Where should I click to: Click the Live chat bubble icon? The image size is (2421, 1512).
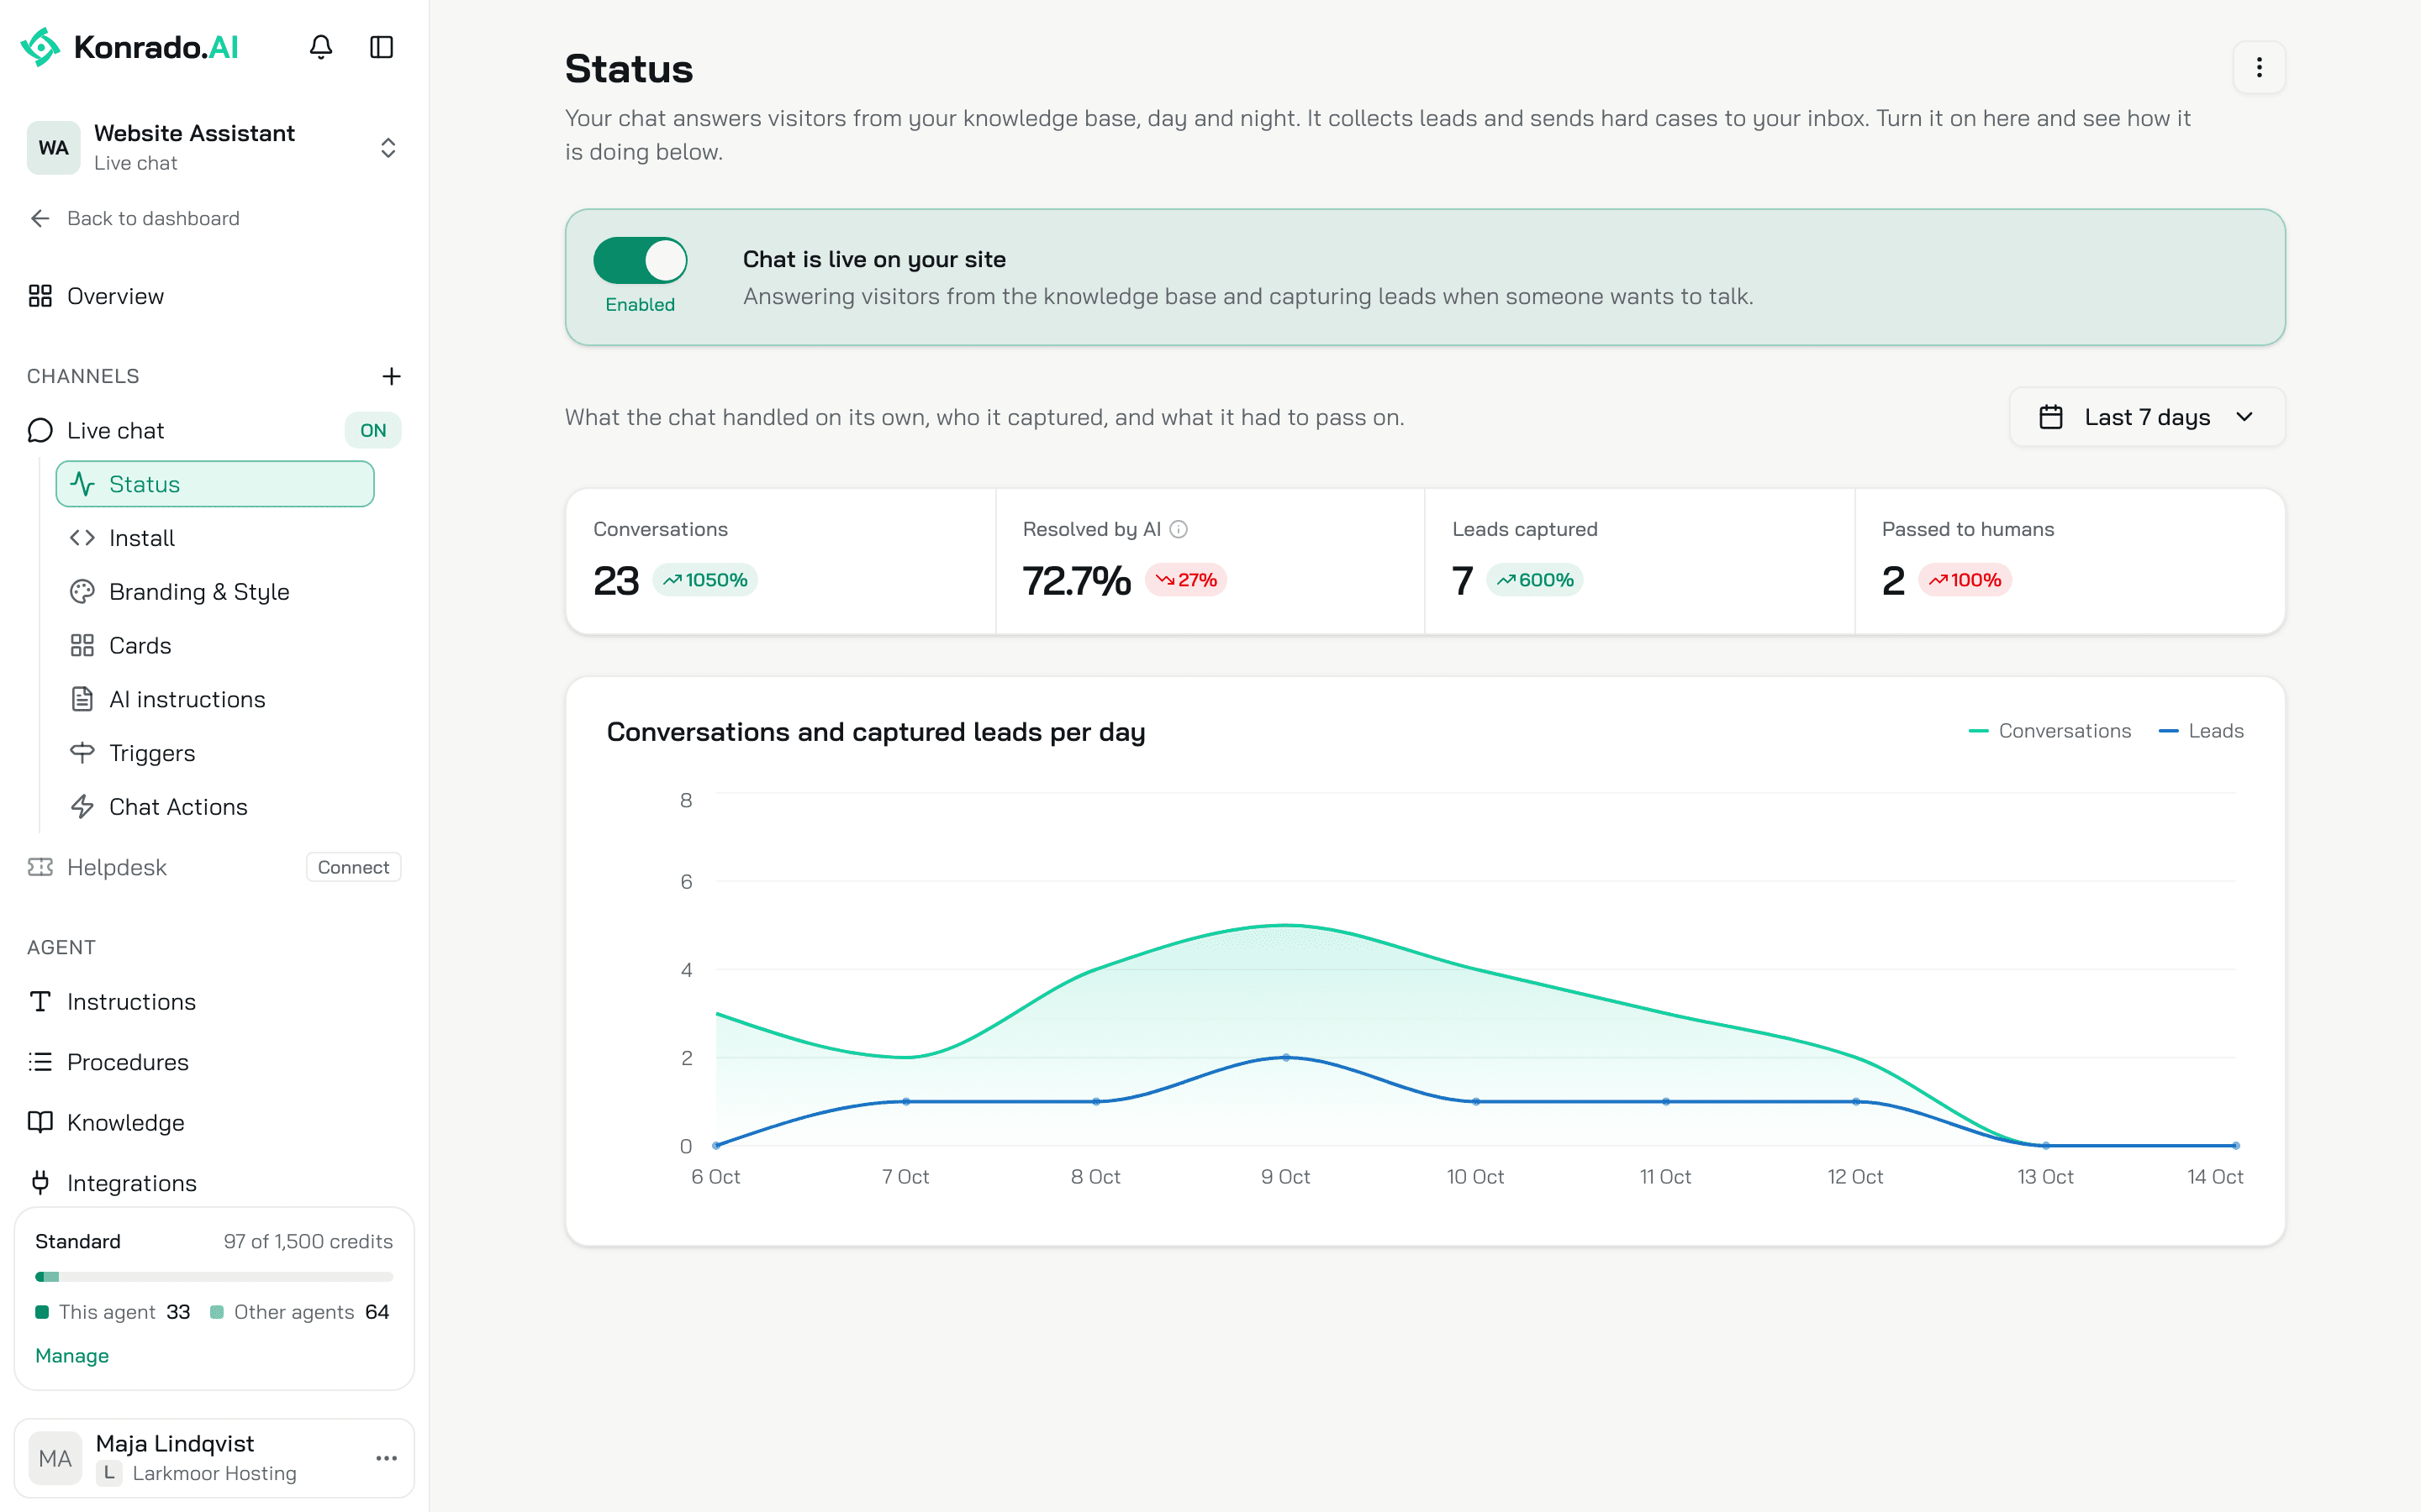coord(40,430)
